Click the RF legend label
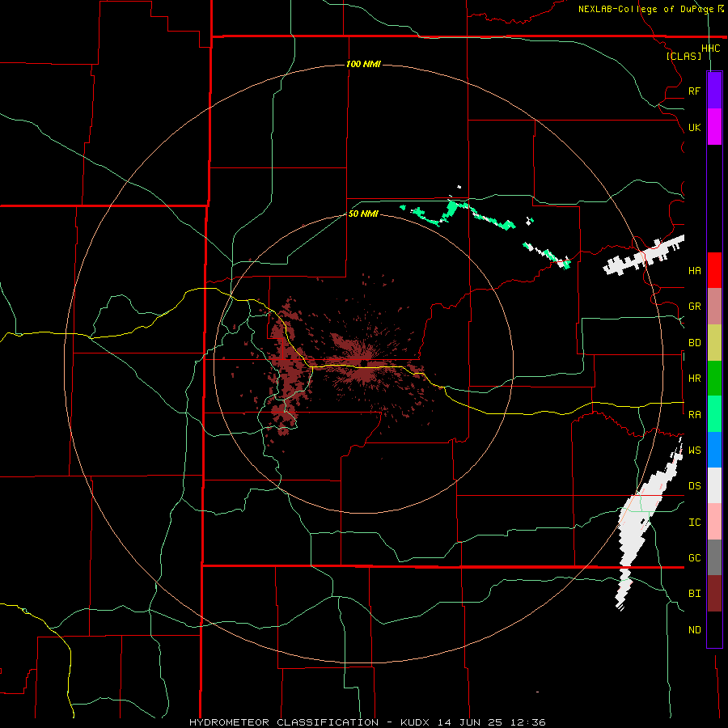 click(x=694, y=91)
